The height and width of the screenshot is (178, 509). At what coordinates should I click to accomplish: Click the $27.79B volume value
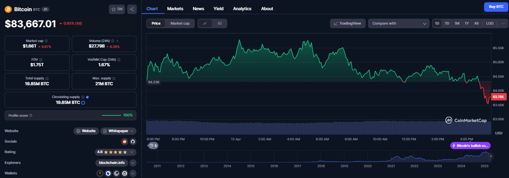click(x=96, y=46)
